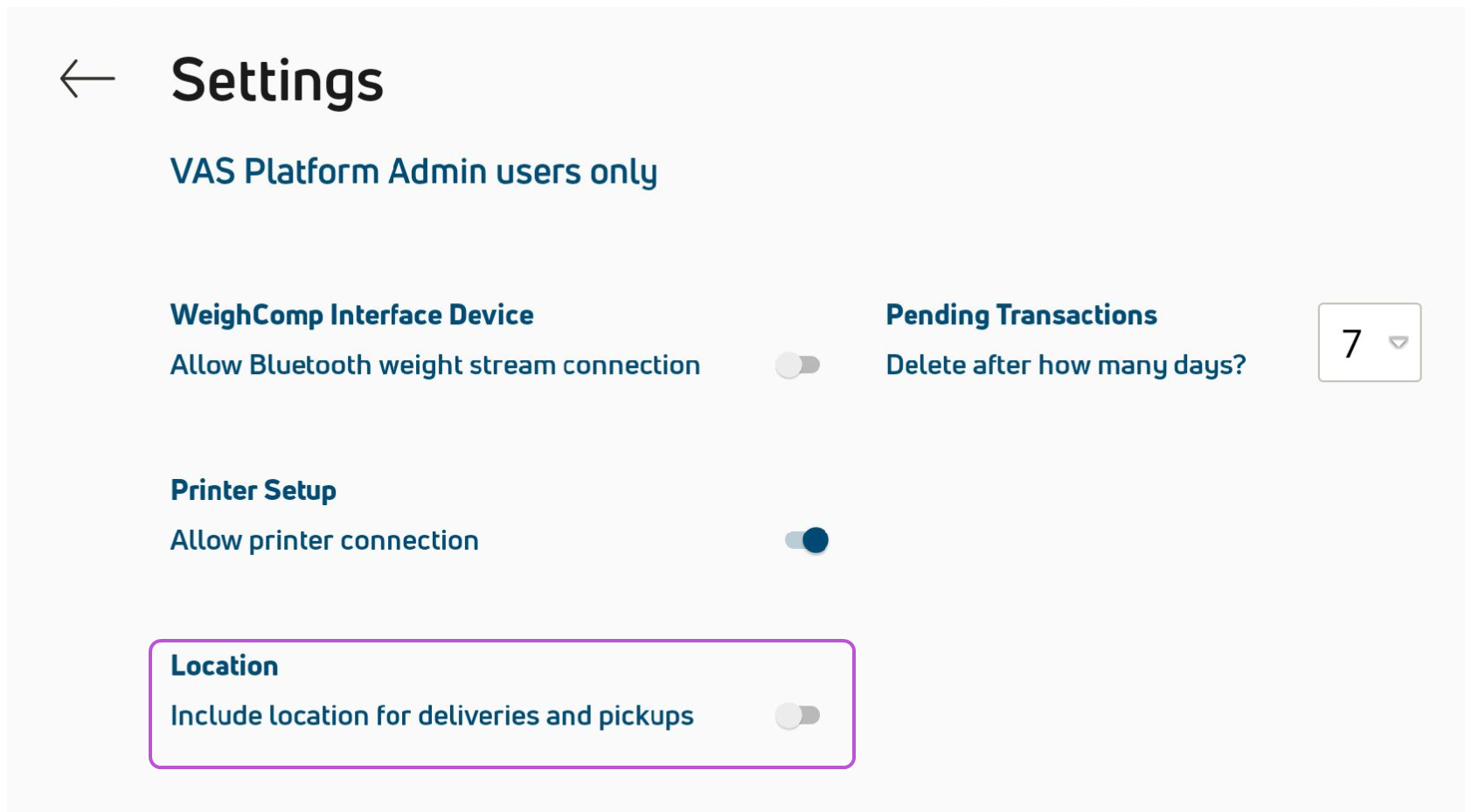Viewport: 1465px width, 812px height.
Task: Turn off Allow printer connection switch
Action: (807, 540)
